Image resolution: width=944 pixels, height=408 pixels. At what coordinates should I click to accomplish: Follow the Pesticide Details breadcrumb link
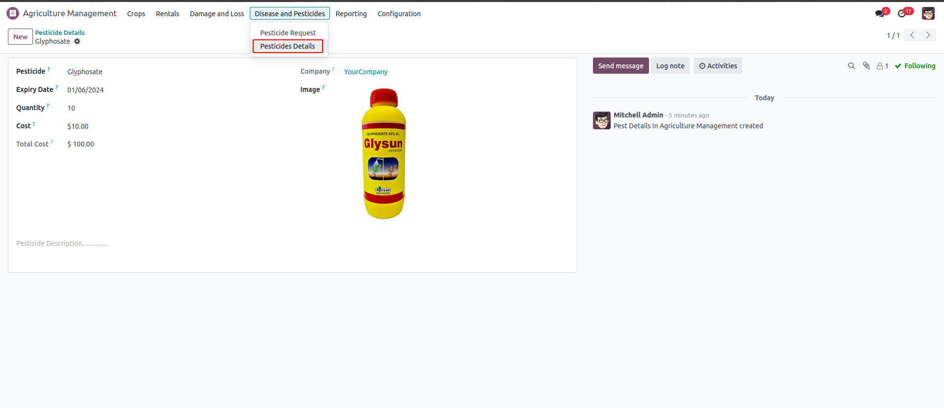pos(60,32)
